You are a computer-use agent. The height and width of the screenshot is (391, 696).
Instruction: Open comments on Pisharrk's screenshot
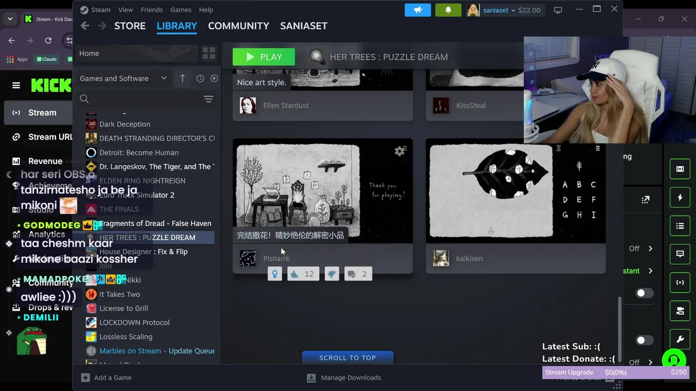pyautogui.click(x=358, y=274)
